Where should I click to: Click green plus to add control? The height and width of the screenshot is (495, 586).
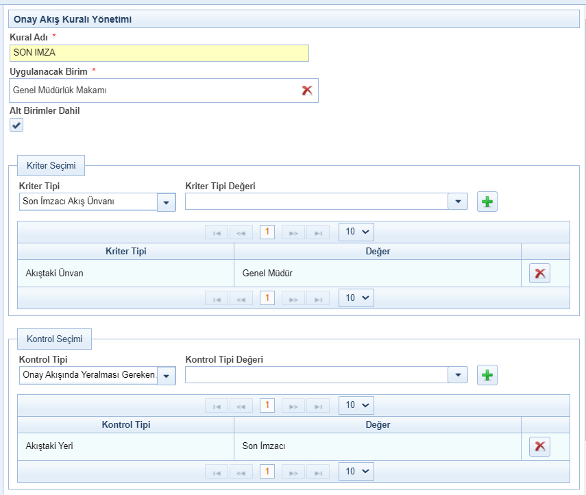[487, 375]
